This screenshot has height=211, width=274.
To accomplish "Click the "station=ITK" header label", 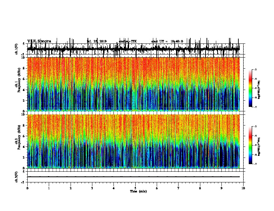I will (128, 41).
